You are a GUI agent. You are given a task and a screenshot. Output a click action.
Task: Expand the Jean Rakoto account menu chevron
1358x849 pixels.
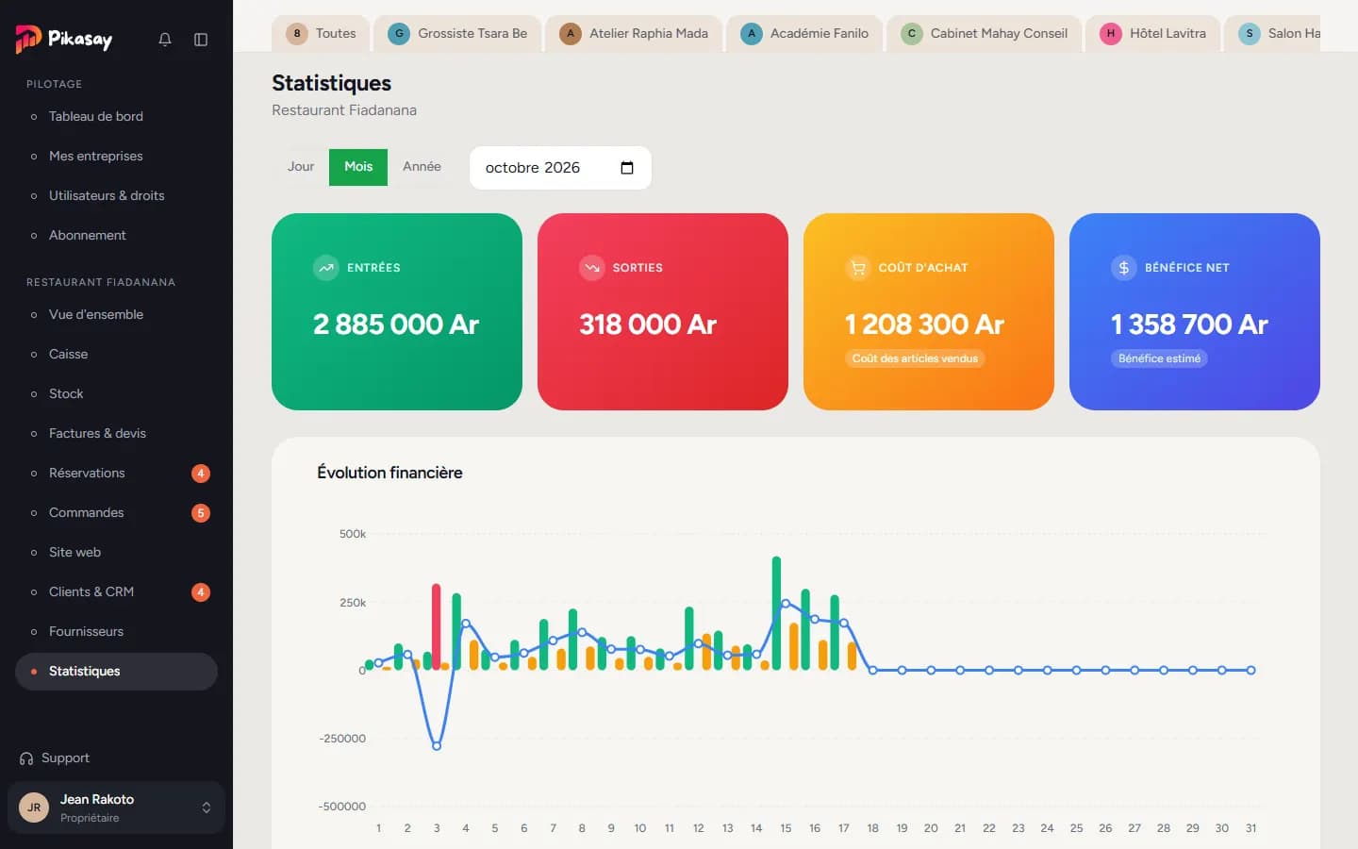pos(207,807)
